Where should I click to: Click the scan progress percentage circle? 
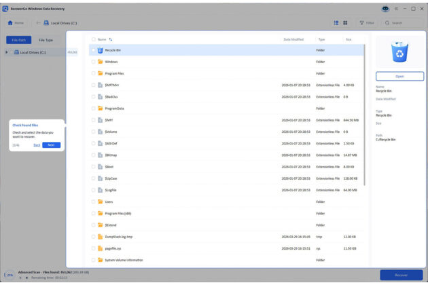coord(10,275)
